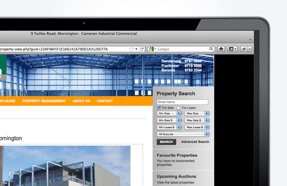Focus the Street Name input field
This screenshot has width=287, height=186.
tap(182, 102)
